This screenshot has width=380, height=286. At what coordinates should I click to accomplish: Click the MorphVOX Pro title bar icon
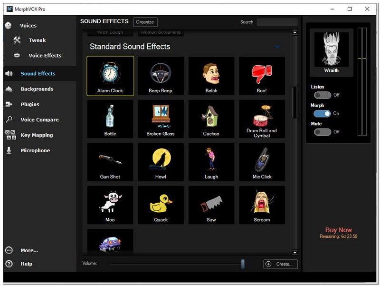tap(9, 9)
